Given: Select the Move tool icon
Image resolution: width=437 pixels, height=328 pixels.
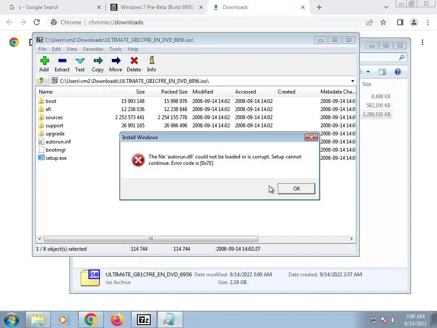Looking at the screenshot, I should pyautogui.click(x=116, y=64).
